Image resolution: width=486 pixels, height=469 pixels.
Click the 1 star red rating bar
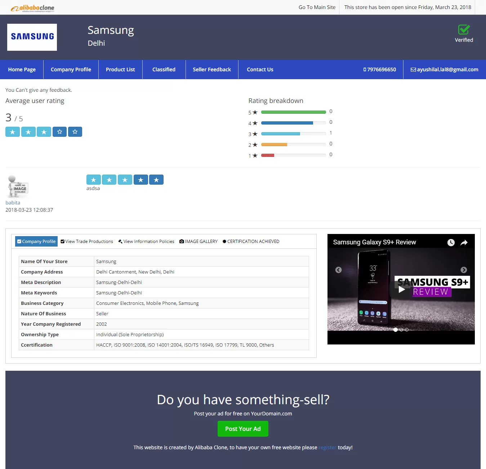(x=267, y=155)
